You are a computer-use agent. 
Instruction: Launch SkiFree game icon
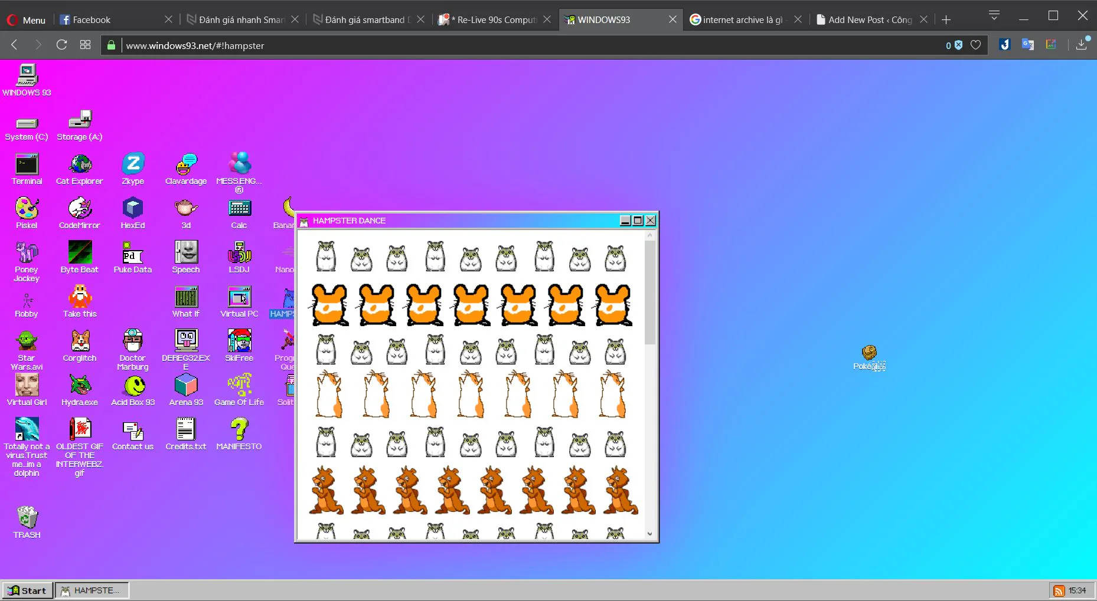239,346
